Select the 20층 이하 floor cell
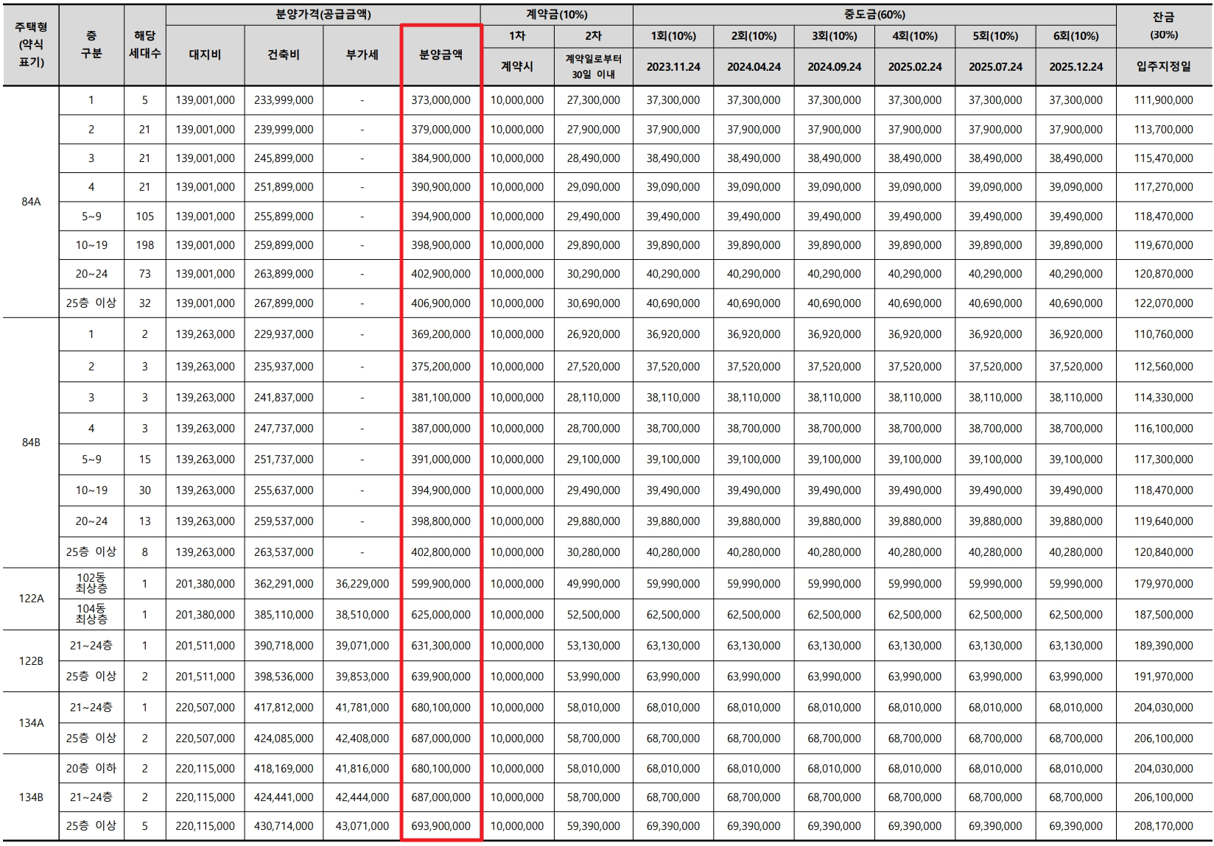 91,768
